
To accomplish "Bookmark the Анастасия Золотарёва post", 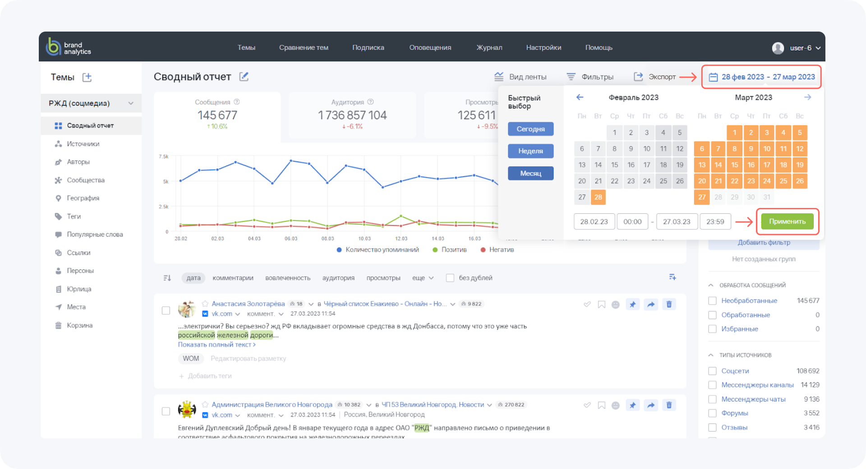I will [601, 304].
